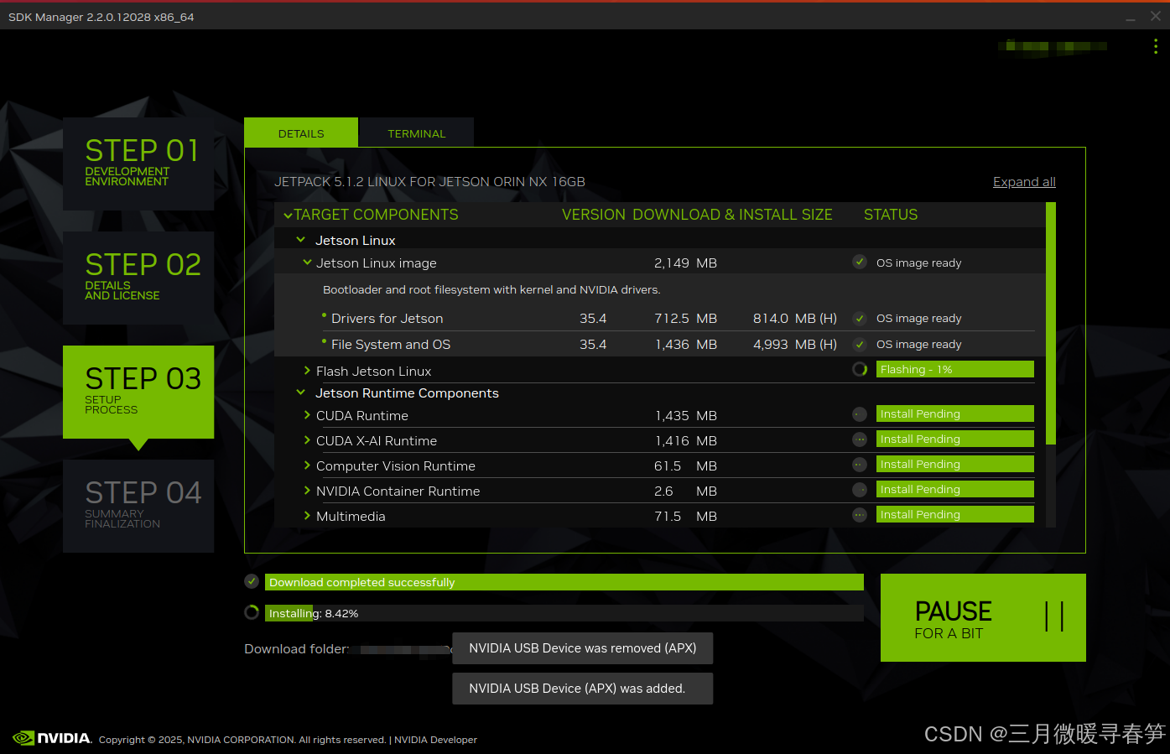This screenshot has height=754, width=1170.
Task: Click NVIDIA Container Runtime pending icon
Action: click(860, 489)
